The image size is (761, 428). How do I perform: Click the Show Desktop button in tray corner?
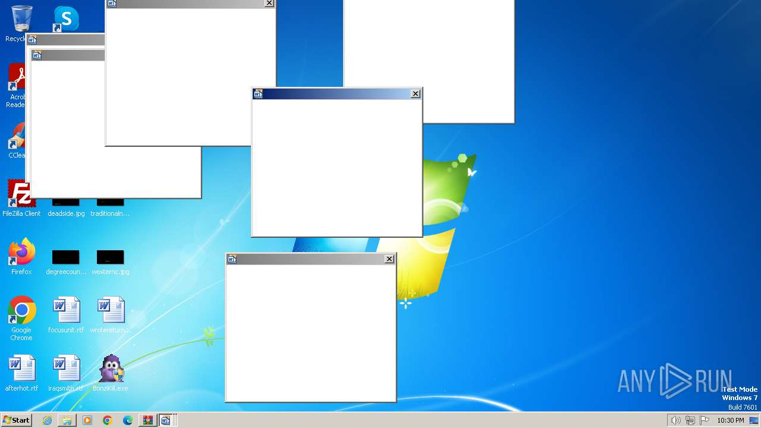[754, 420]
